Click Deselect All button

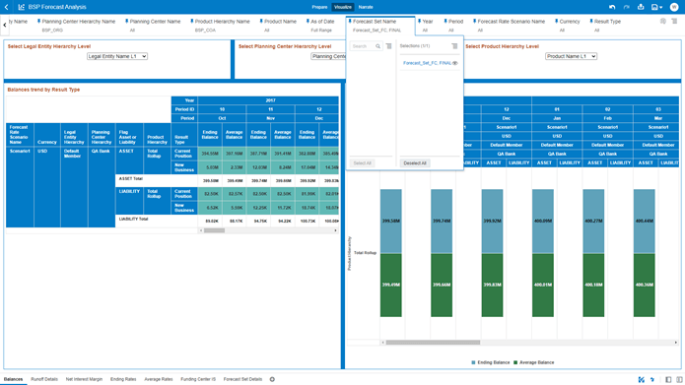[x=415, y=163]
